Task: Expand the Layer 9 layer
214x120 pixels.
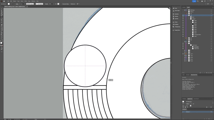Action: point(187,54)
